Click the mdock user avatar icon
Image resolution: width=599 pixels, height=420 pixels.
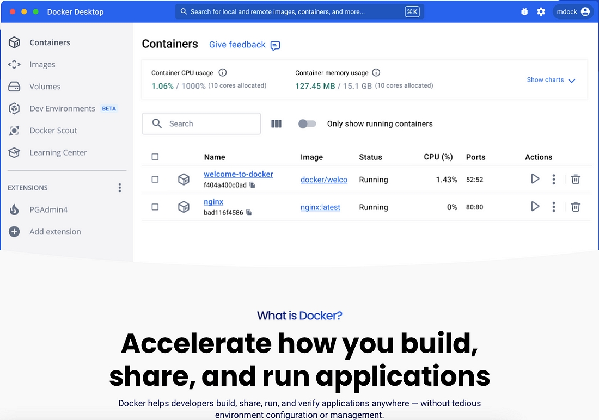click(x=585, y=12)
